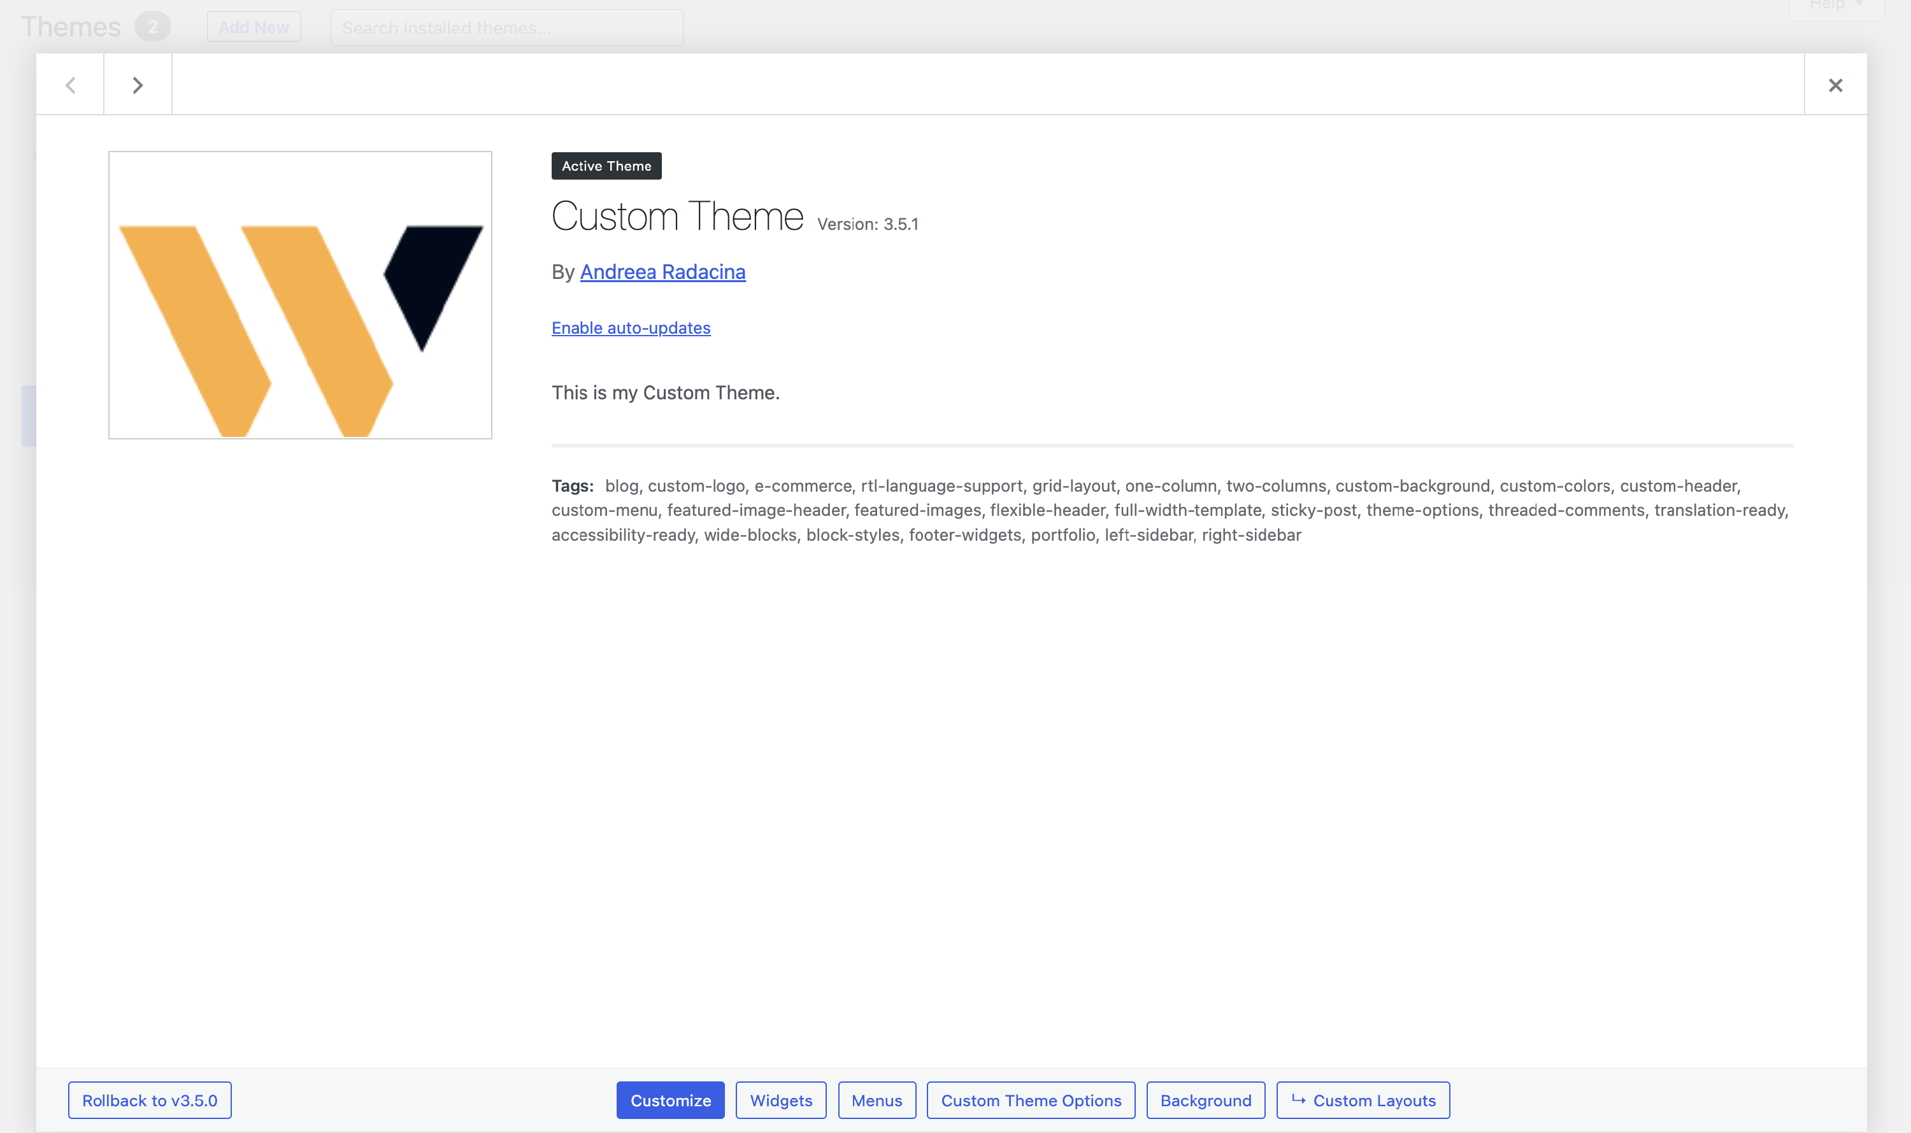Click the Add New theme button
1911x1133 pixels.
[x=254, y=27]
